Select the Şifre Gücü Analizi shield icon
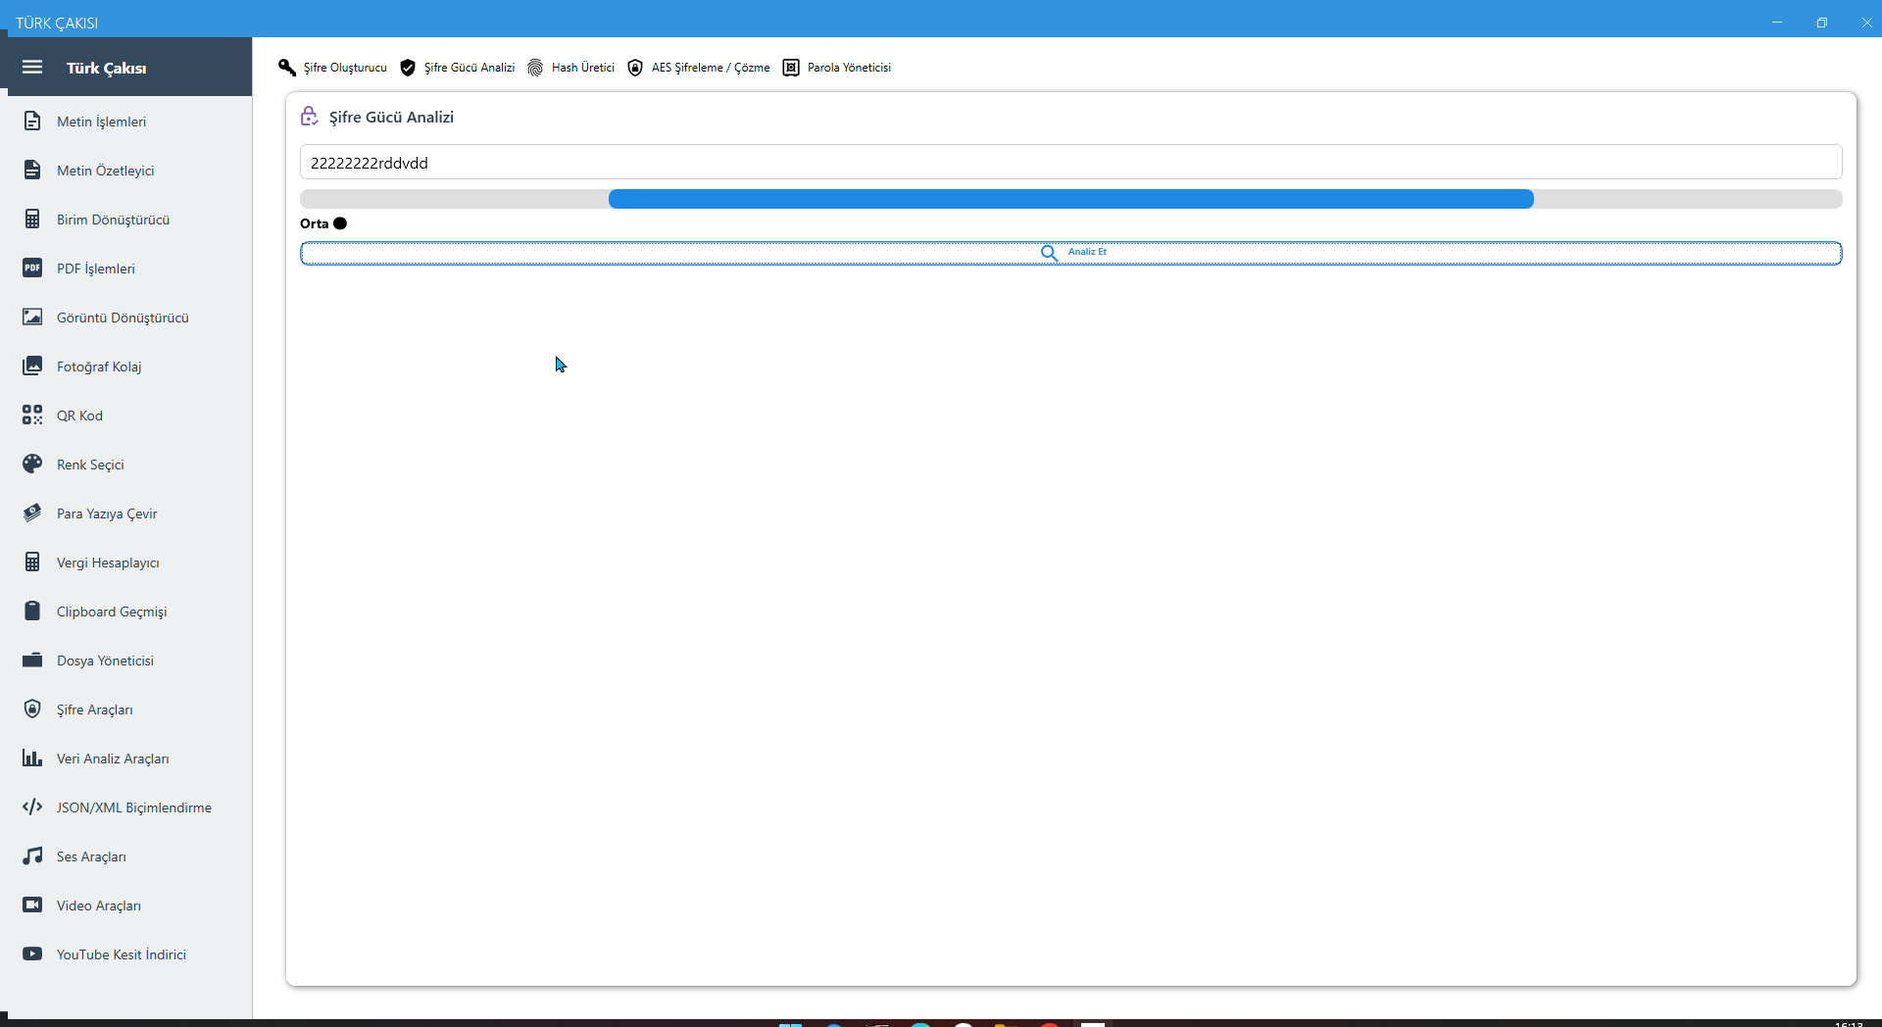1882x1027 pixels. pos(408,68)
